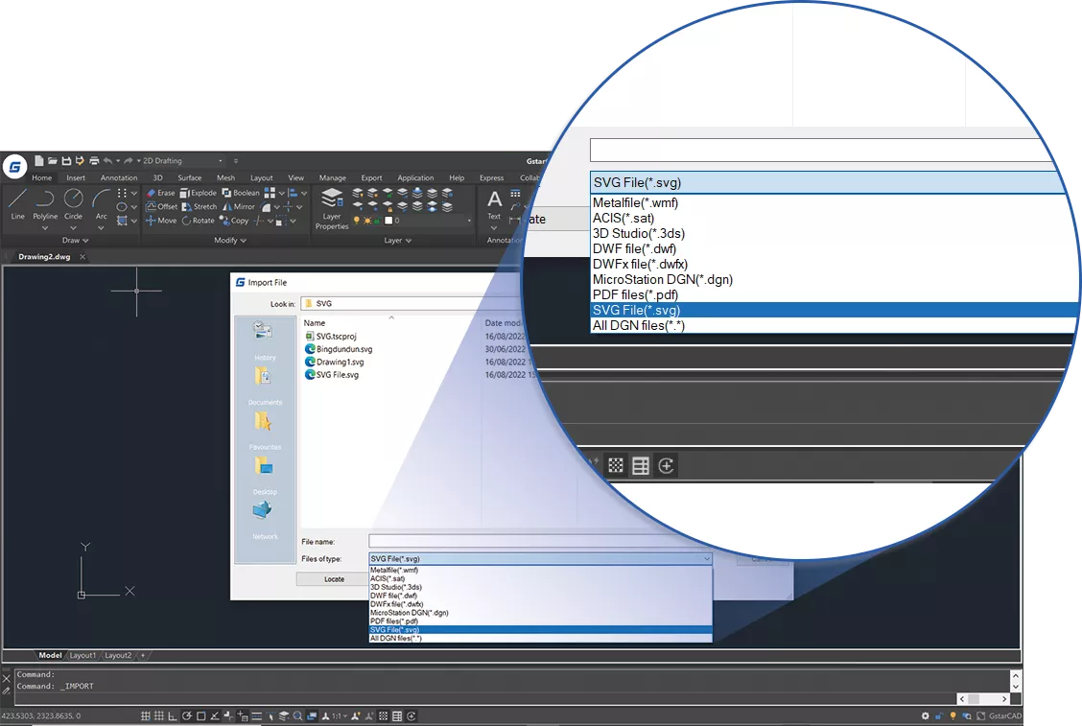
Task: Toggle grid display in status bar
Action: [x=159, y=716]
